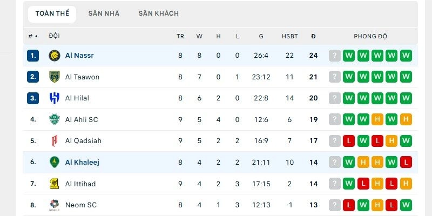Click the Al Khaleej club crest
Image resolution: width=432 pixels, height=216 pixels.
pyautogui.click(x=54, y=163)
